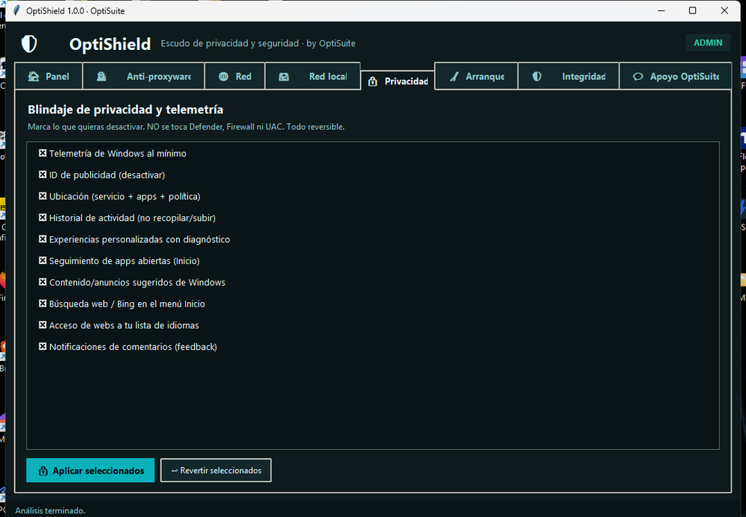Close the OptiShield window
Viewport: 746px width, 517px height.
tap(724, 10)
